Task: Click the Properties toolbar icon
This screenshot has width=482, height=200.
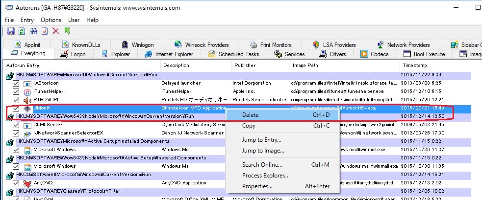Action: [x=45, y=31]
